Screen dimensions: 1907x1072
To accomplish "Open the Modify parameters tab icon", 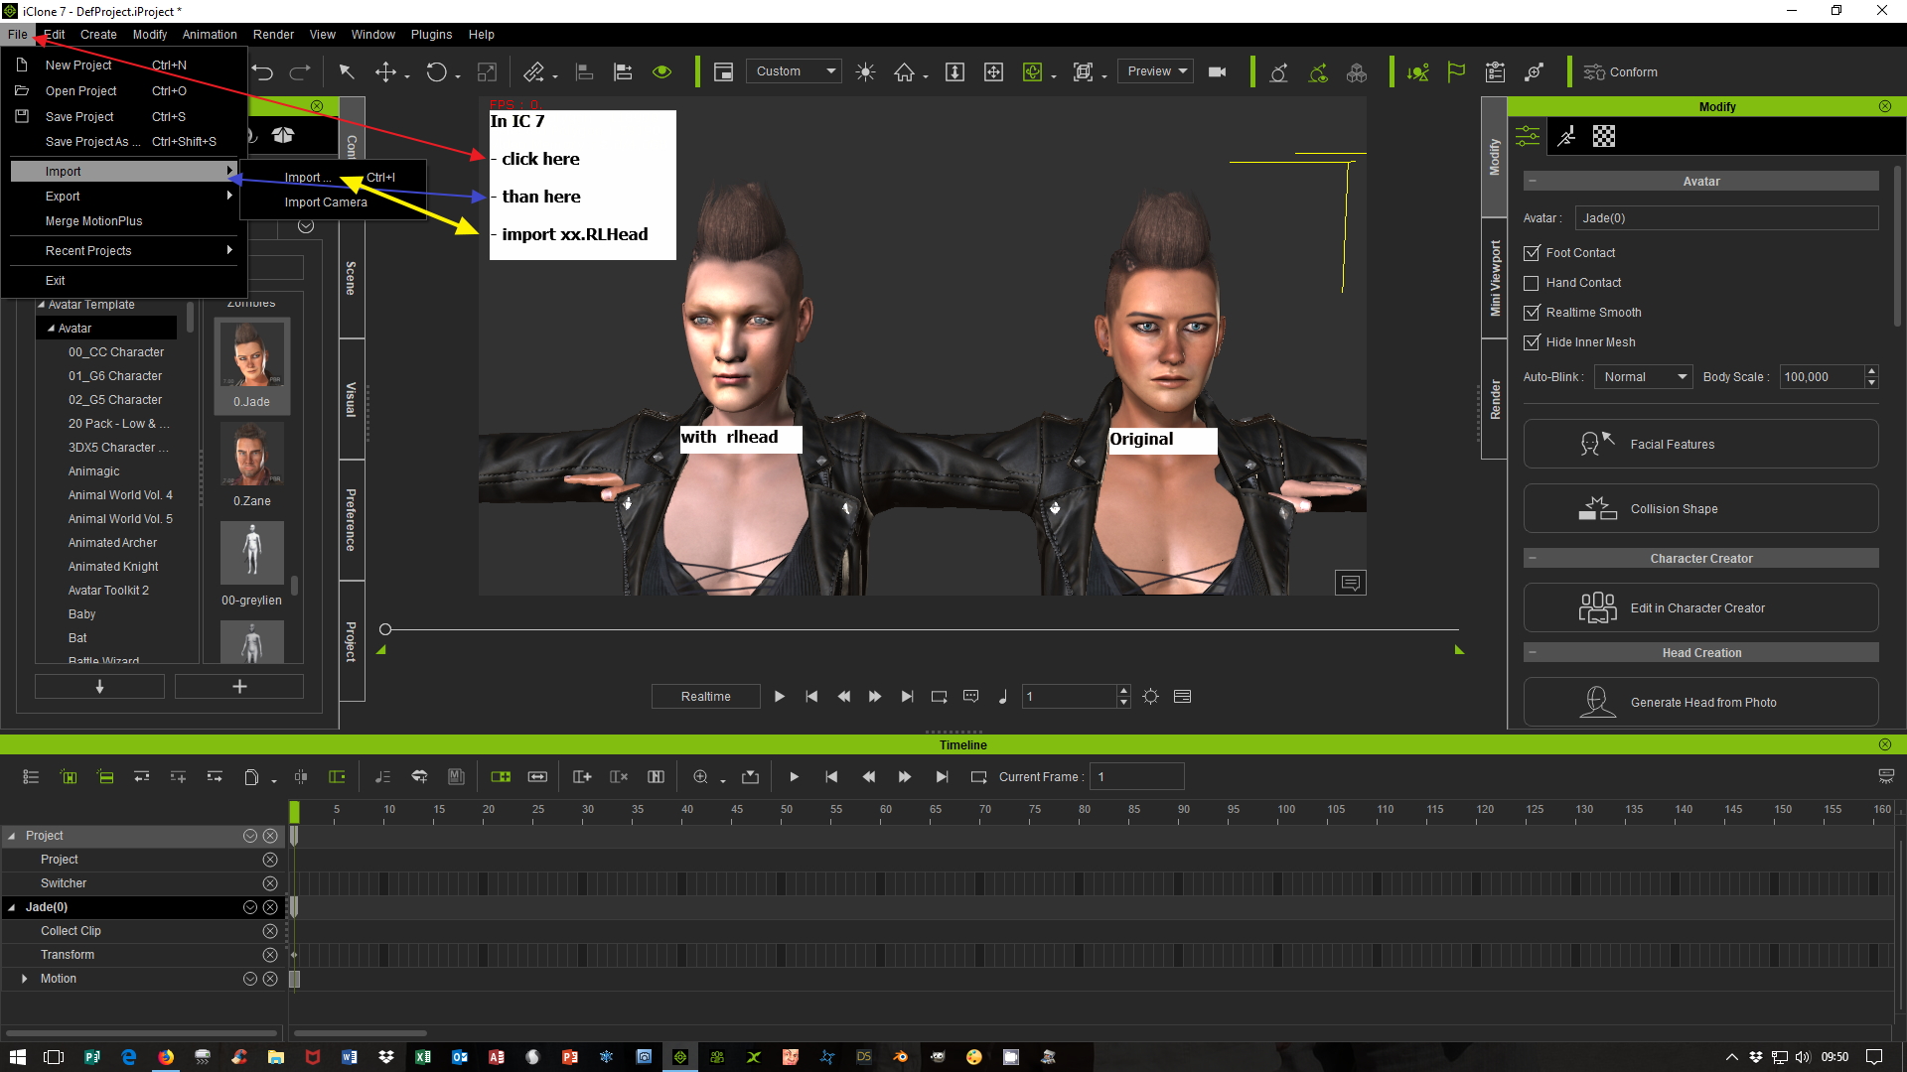I will click(1528, 136).
